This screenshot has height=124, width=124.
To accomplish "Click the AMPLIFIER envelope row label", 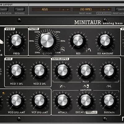I will (86, 90).
